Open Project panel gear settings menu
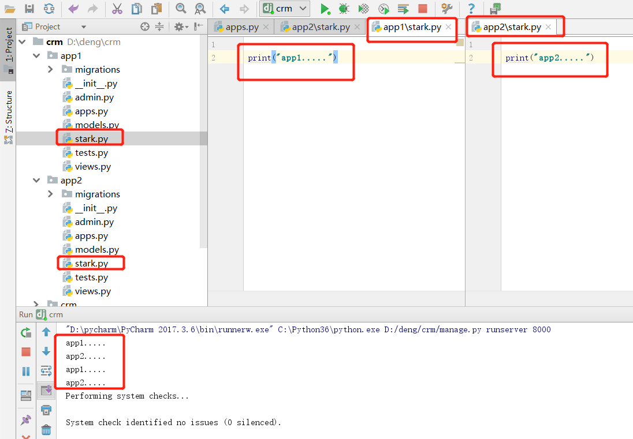Screen dimensions: 633x439 click(x=181, y=27)
